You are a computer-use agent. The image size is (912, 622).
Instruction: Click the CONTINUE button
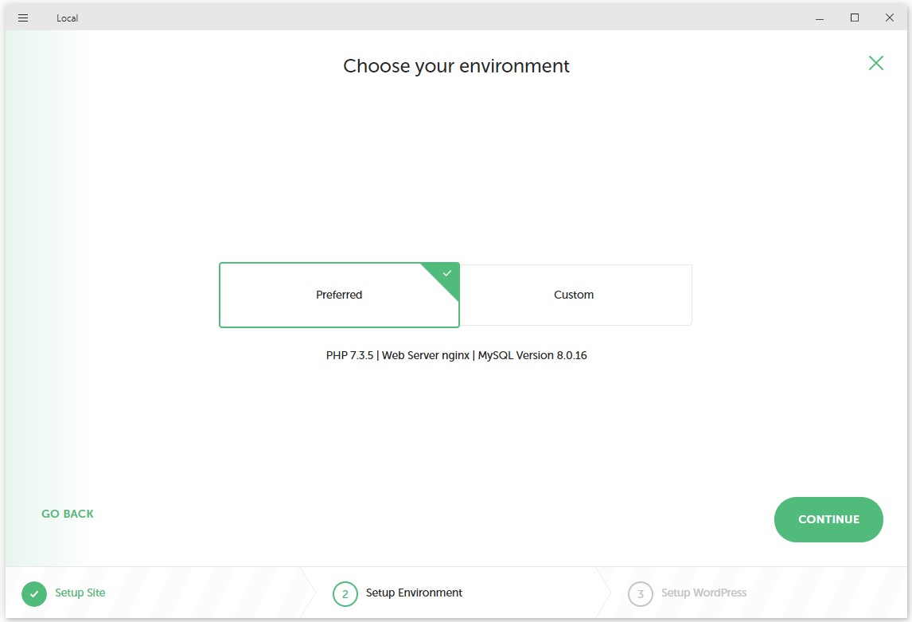tap(828, 519)
